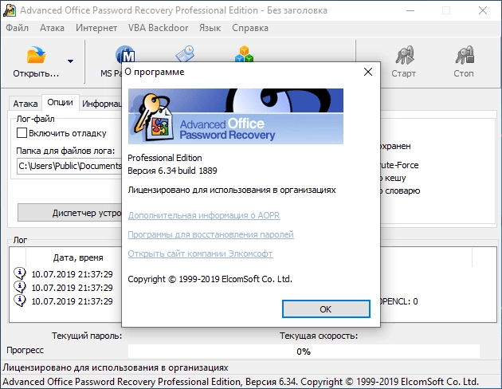Click the 0% progress bar
The width and height of the screenshot is (502, 389).
point(304,352)
